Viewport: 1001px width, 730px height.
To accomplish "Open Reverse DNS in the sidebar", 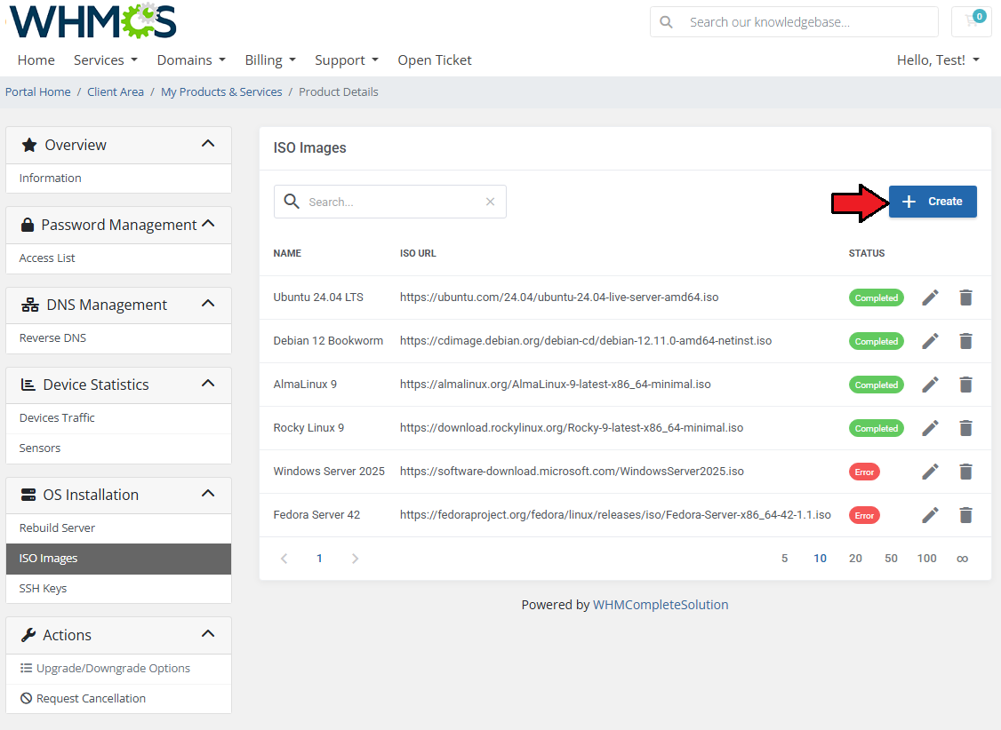I will (119, 337).
